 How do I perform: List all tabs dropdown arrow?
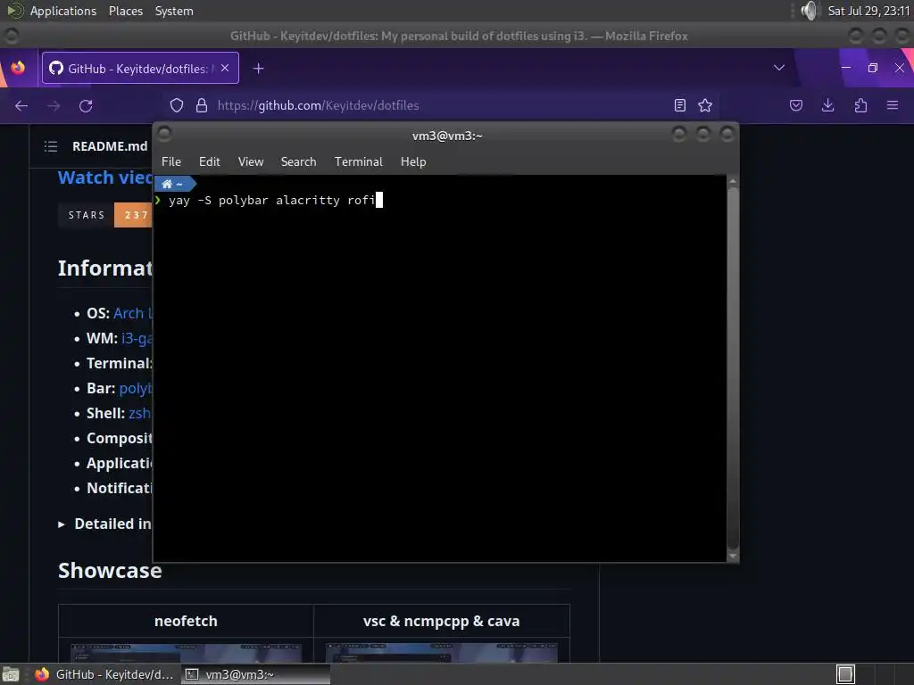pos(778,68)
